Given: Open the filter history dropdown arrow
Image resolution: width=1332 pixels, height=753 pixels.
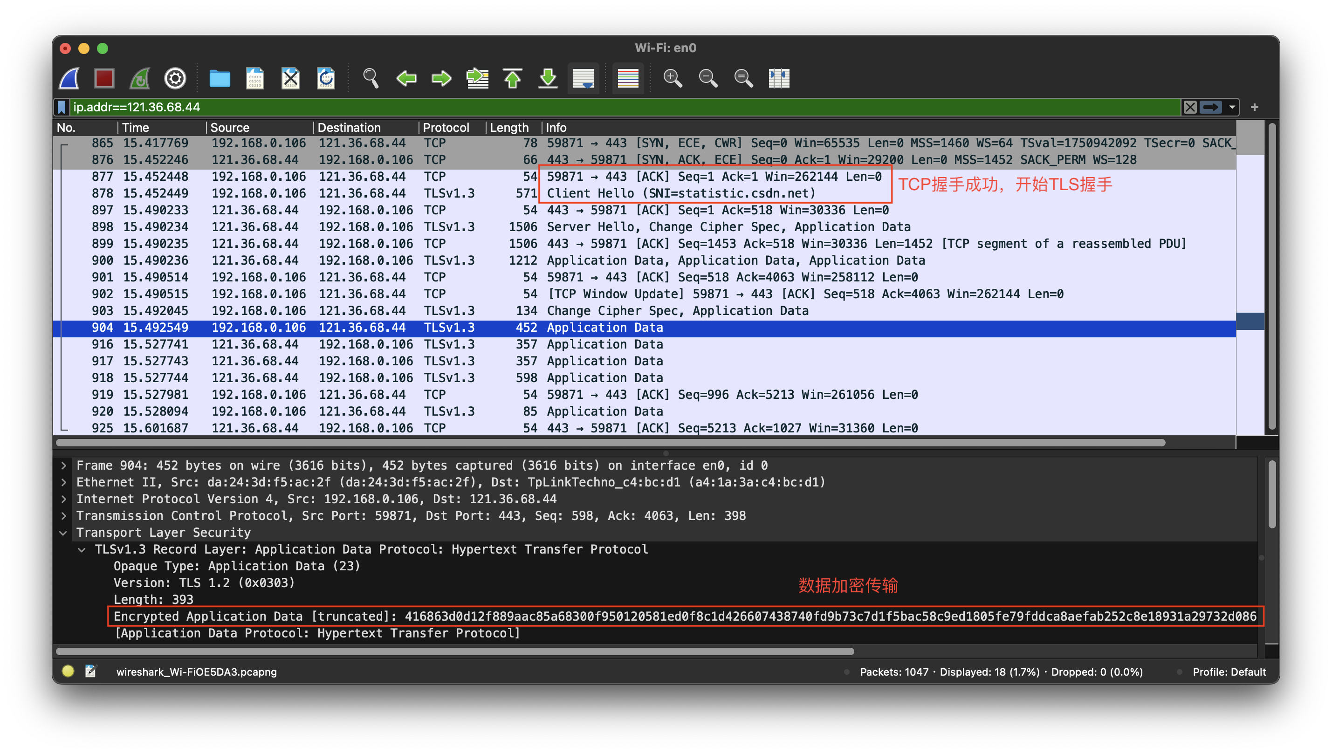Looking at the screenshot, I should 1232,107.
